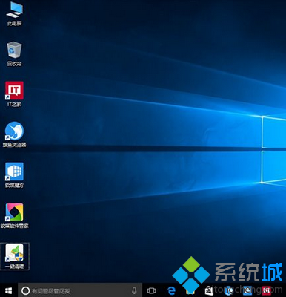Launch Microsoft Edge from the taskbar

(171, 290)
